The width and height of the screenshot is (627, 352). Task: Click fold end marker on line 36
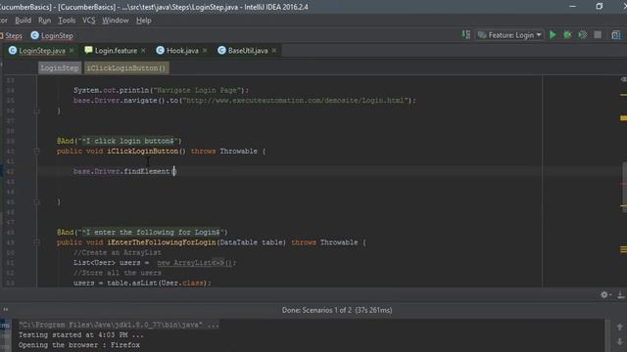click(37, 110)
